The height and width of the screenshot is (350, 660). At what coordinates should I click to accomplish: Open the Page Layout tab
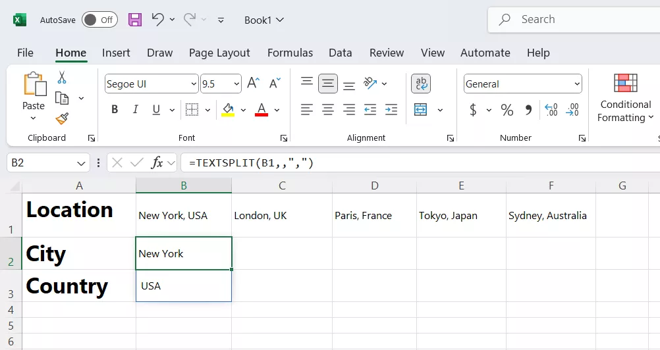point(219,53)
